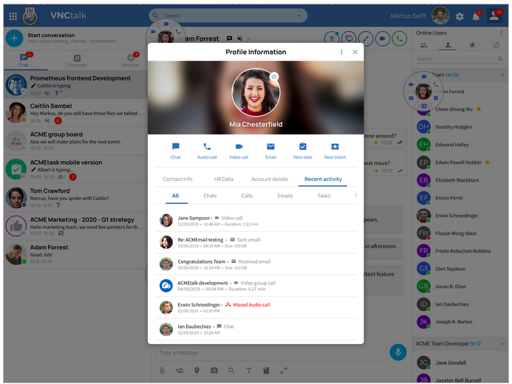Open the Account details tab
Screen dimensions: 512x384
[270, 179]
